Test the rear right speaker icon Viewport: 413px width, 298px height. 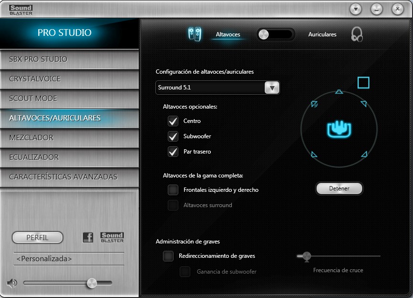click(x=364, y=154)
